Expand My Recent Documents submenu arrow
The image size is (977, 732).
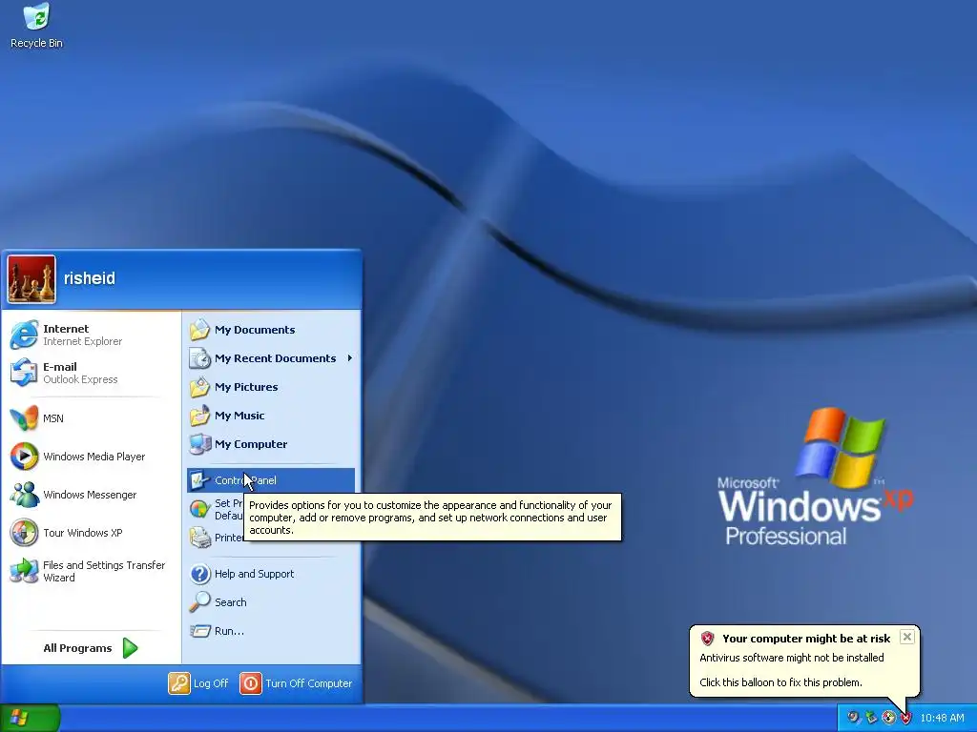coord(349,358)
